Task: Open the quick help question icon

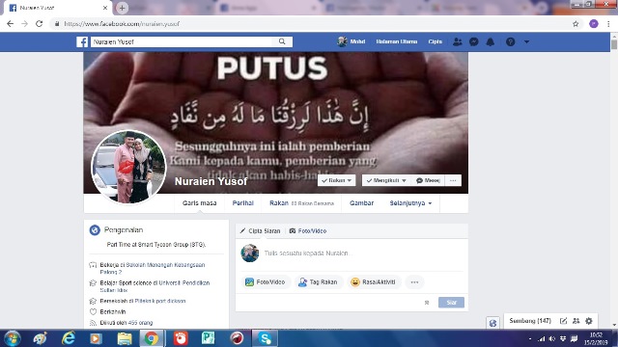Action: 510,41
